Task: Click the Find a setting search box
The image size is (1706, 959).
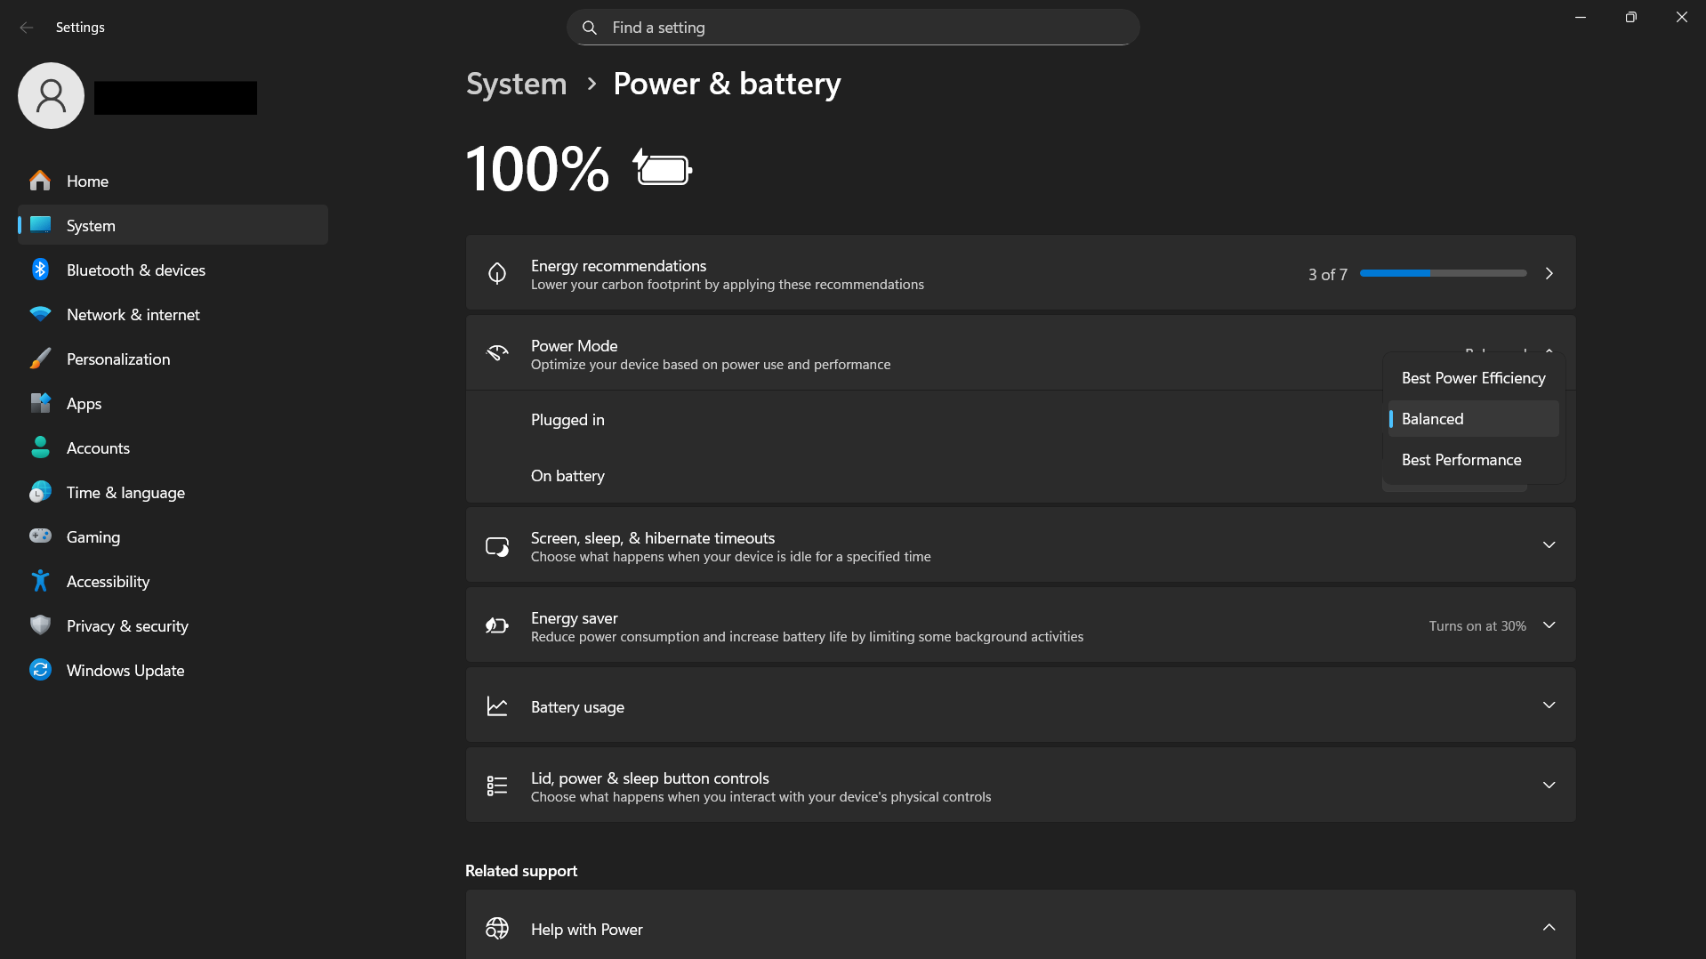Action: 852,28
